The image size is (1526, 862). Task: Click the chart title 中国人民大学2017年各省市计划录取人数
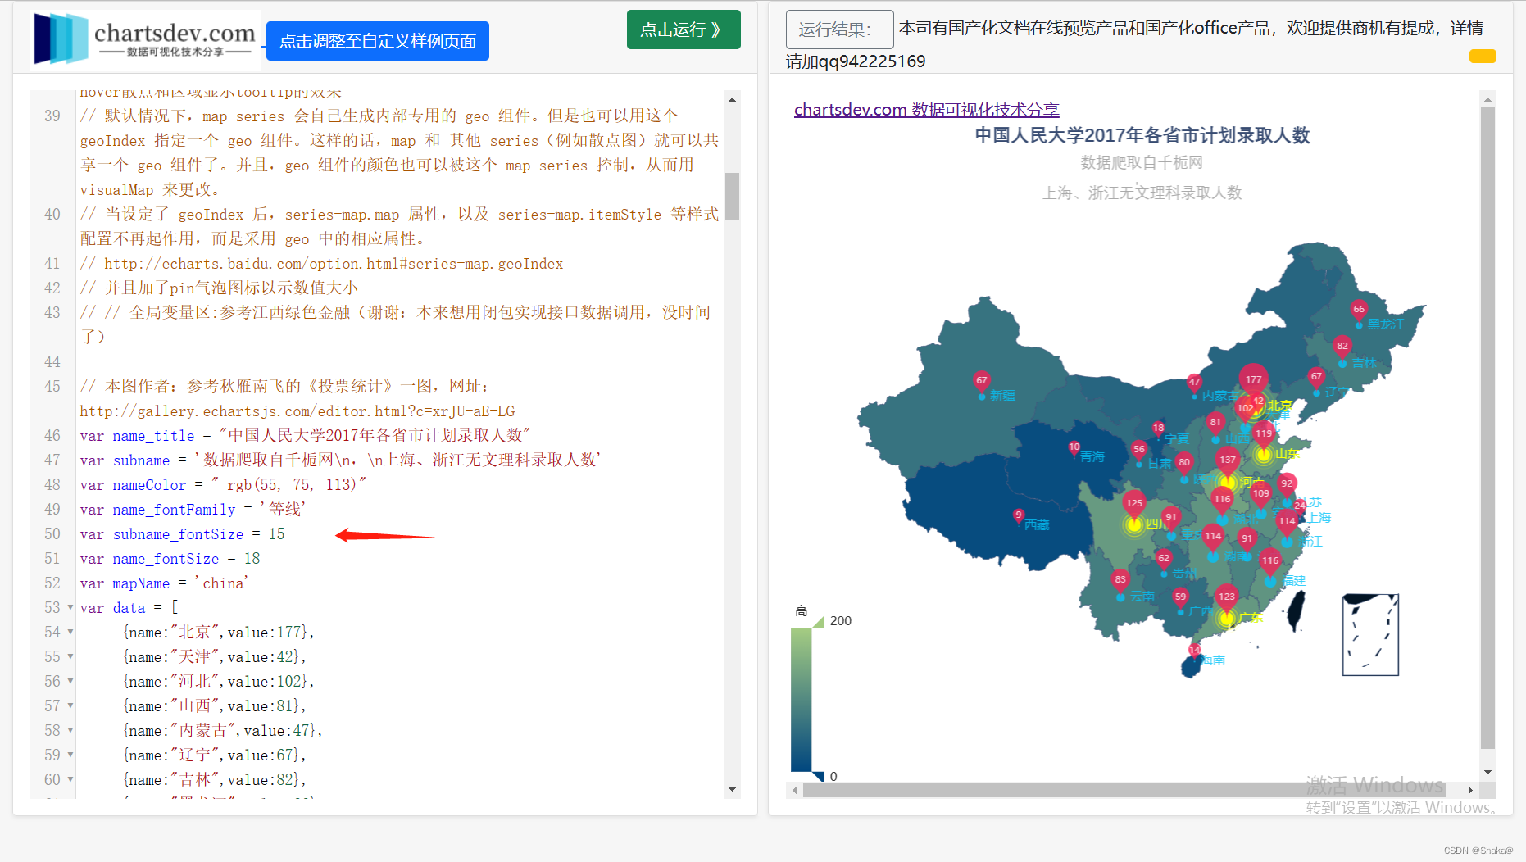point(1142,135)
